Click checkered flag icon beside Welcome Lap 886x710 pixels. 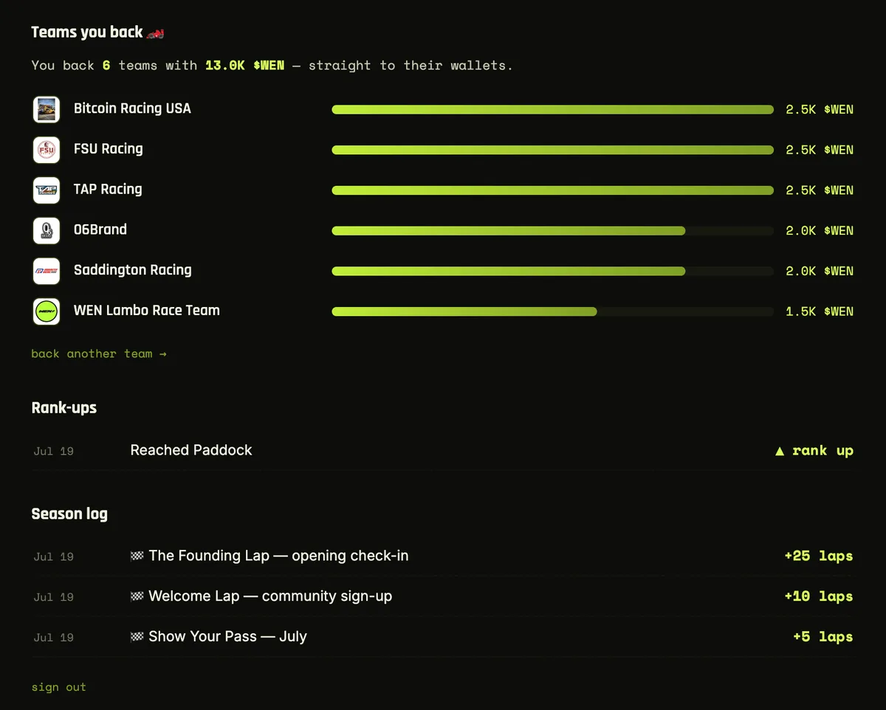coord(137,596)
